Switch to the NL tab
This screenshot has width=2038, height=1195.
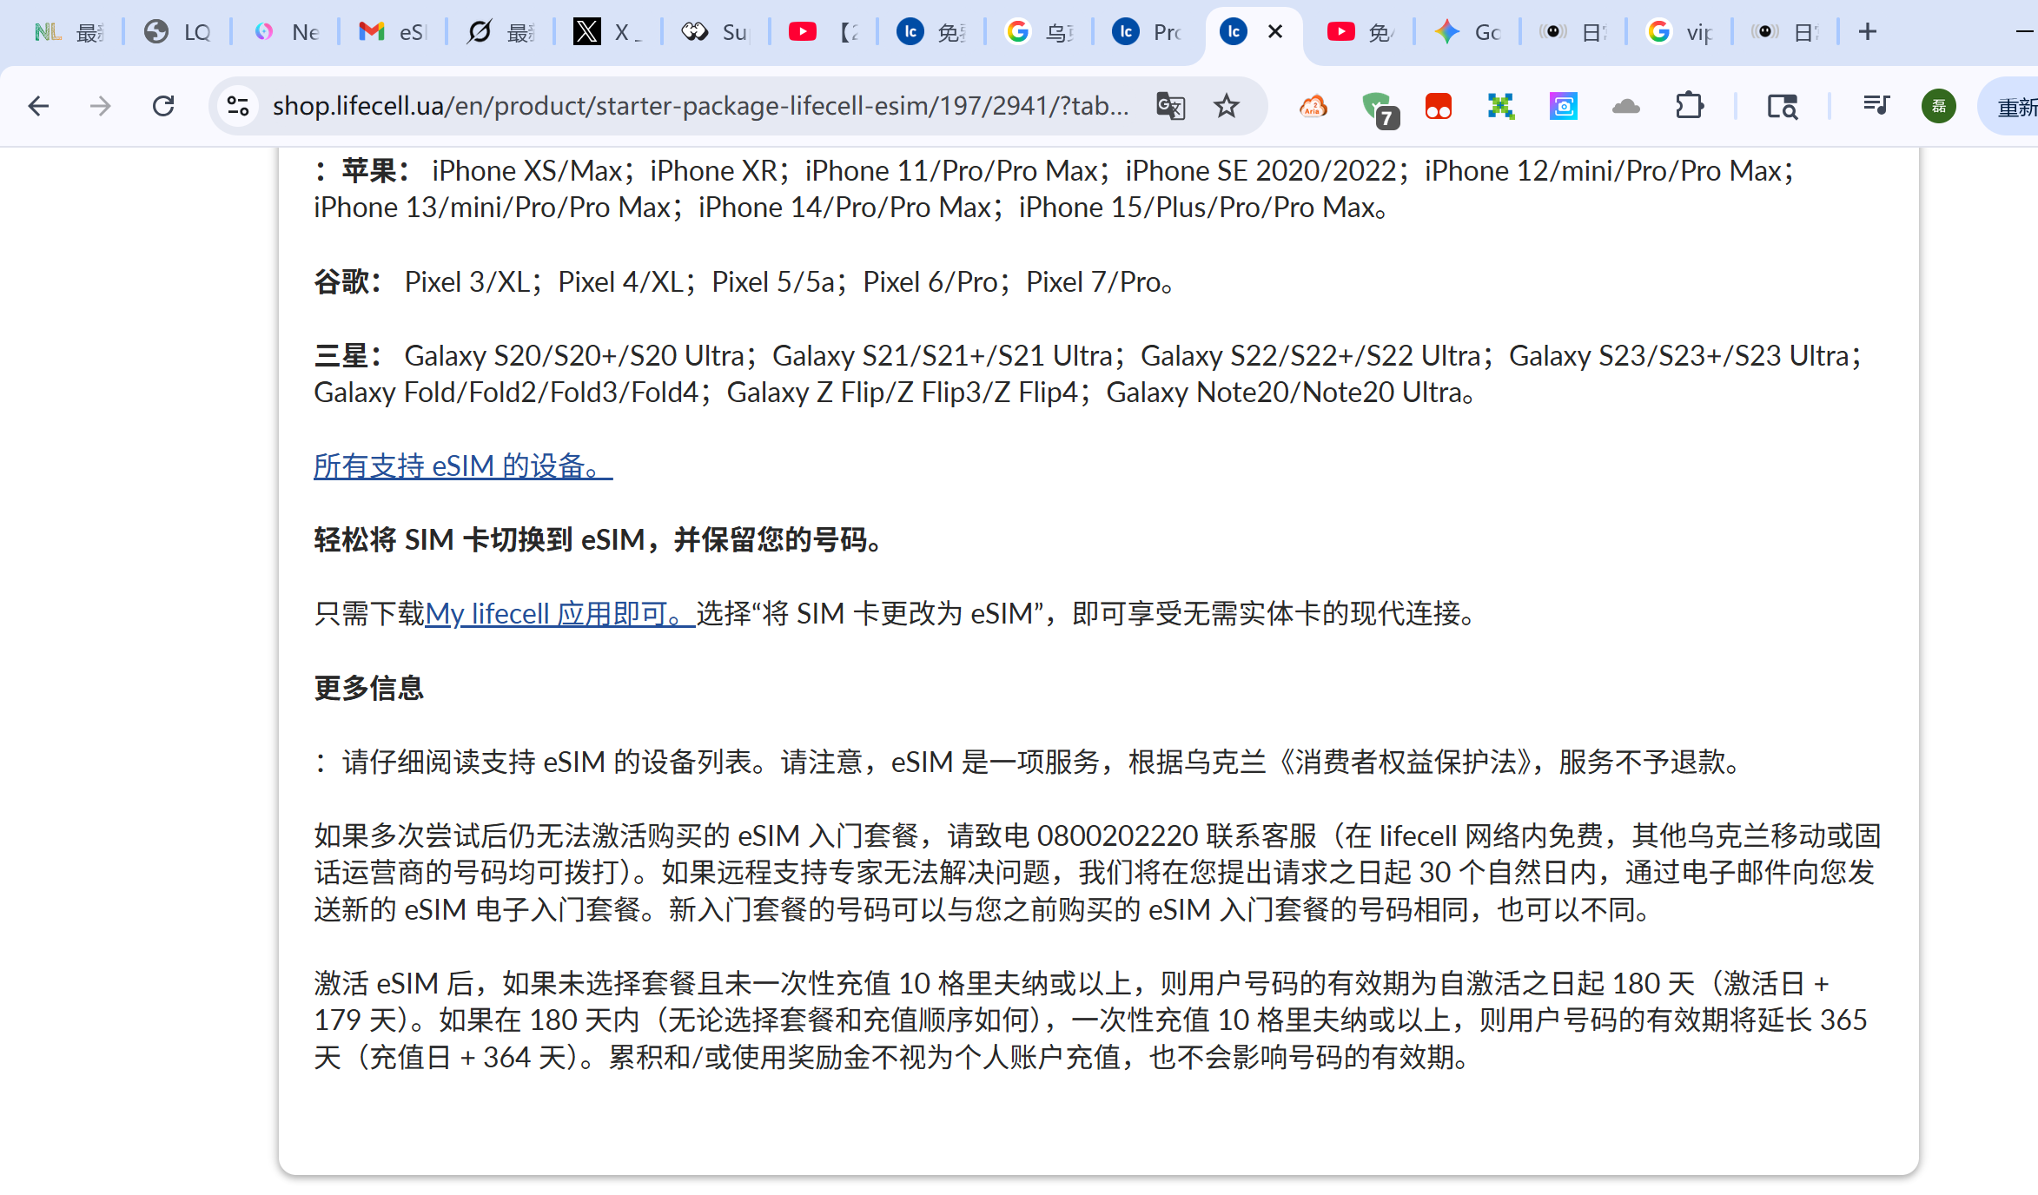68,32
